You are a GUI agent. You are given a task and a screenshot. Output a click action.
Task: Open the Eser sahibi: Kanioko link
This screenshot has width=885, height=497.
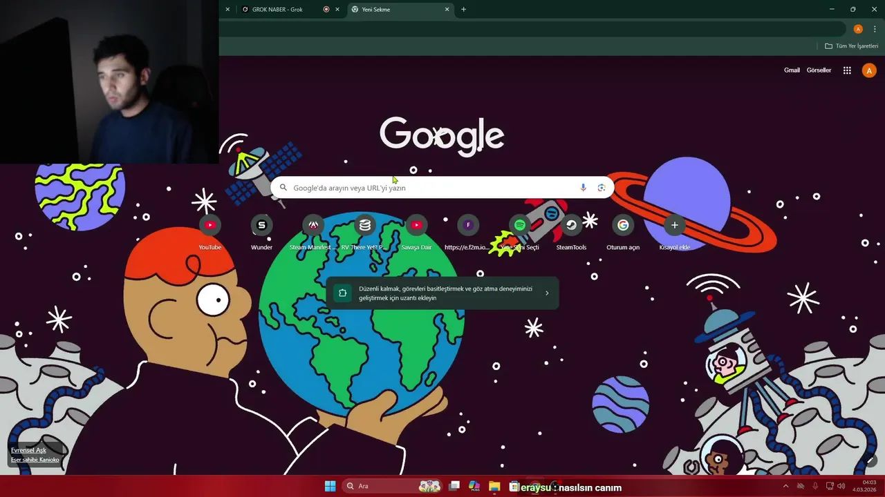pos(35,460)
